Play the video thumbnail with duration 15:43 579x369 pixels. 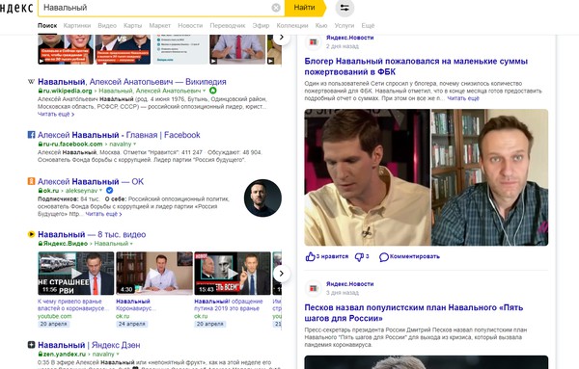coord(233,274)
